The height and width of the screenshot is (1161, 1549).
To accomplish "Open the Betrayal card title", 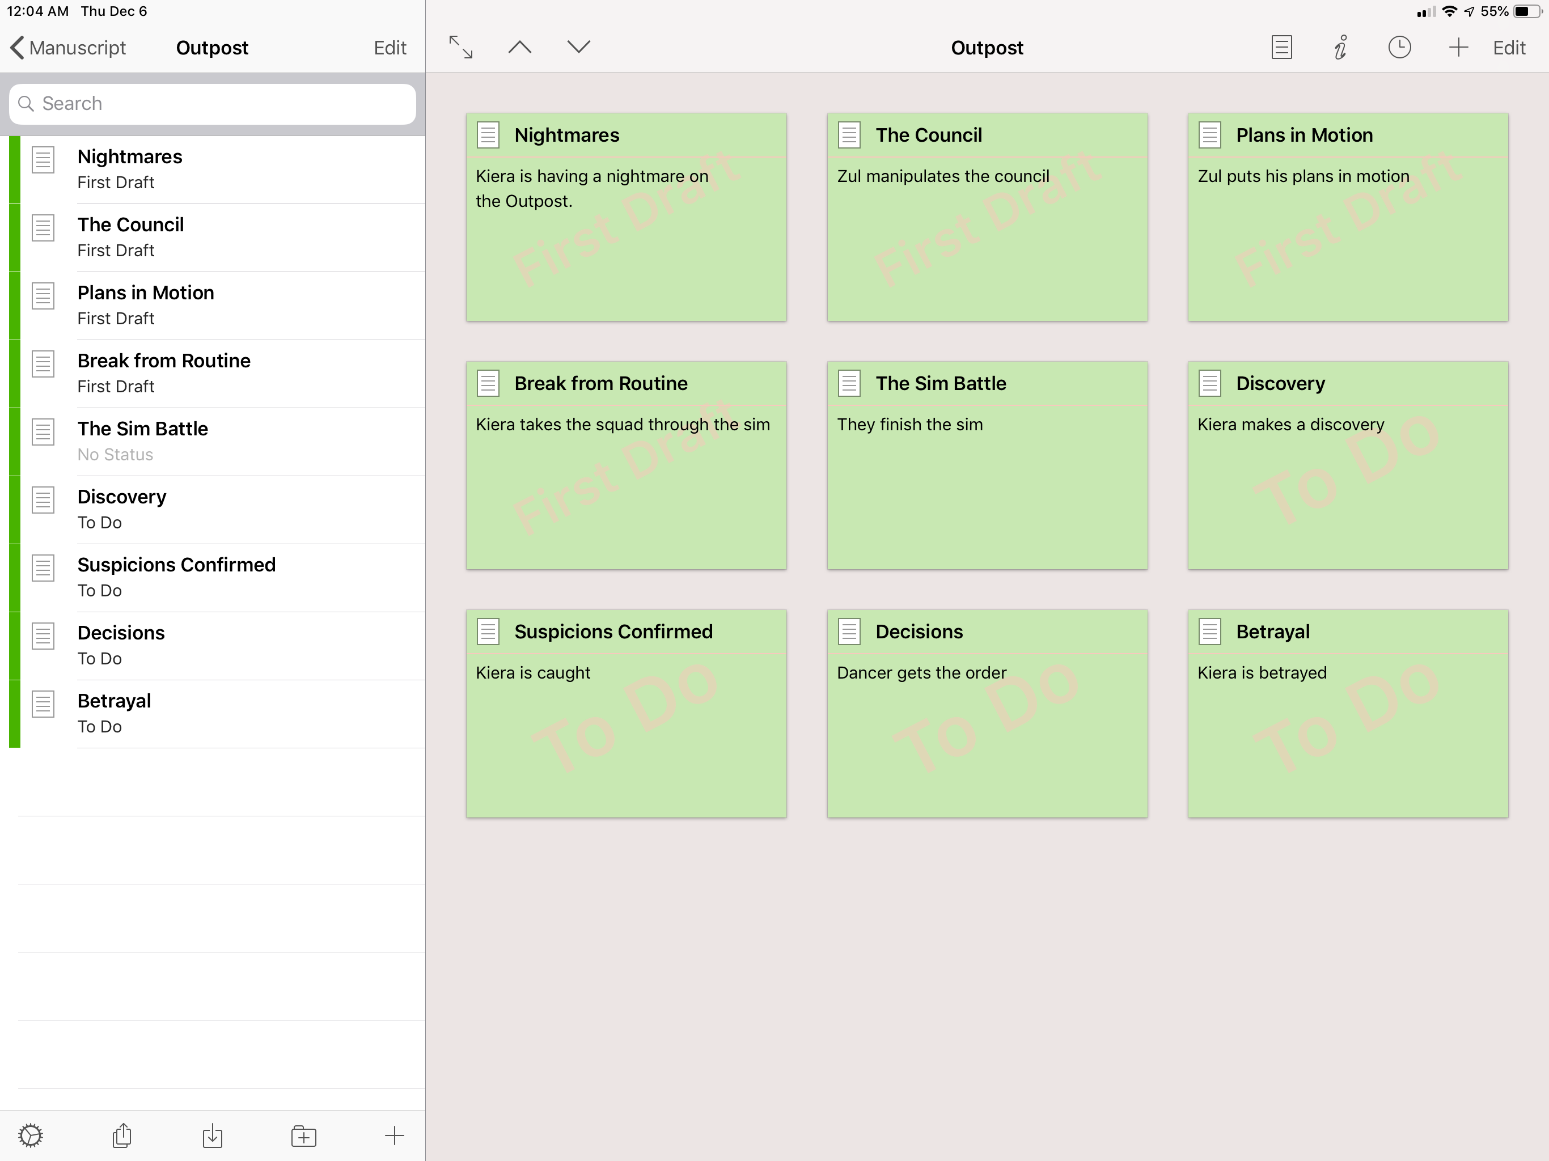I will 1272,632.
